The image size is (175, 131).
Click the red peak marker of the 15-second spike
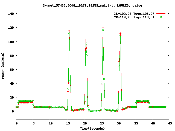click(69, 31)
